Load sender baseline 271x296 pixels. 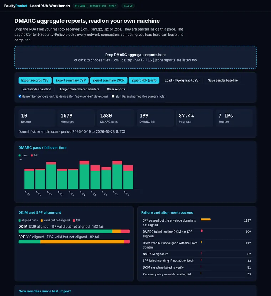click(36, 89)
